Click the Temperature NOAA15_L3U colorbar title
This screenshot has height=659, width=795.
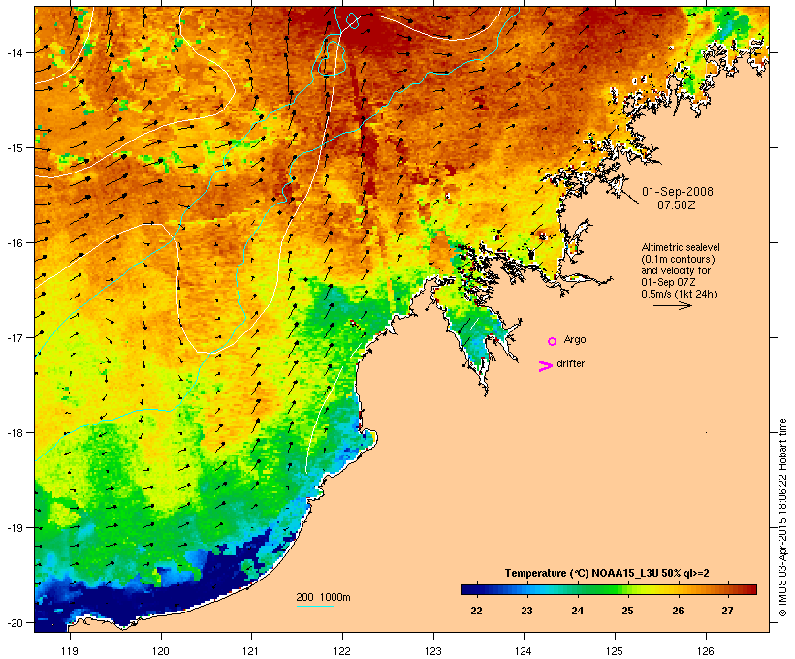607,573
